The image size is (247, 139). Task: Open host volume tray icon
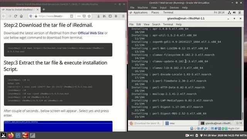pyautogui.click(x=192, y=136)
